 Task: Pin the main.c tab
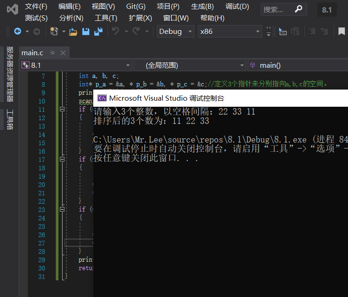click(52, 53)
